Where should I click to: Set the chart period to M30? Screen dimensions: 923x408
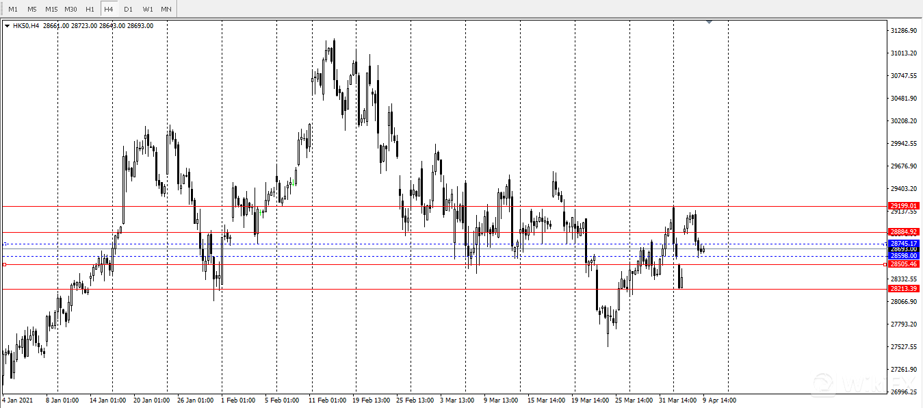click(x=70, y=9)
